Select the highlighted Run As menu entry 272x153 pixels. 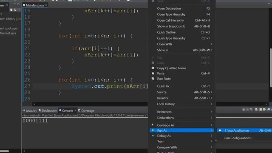click(x=182, y=130)
